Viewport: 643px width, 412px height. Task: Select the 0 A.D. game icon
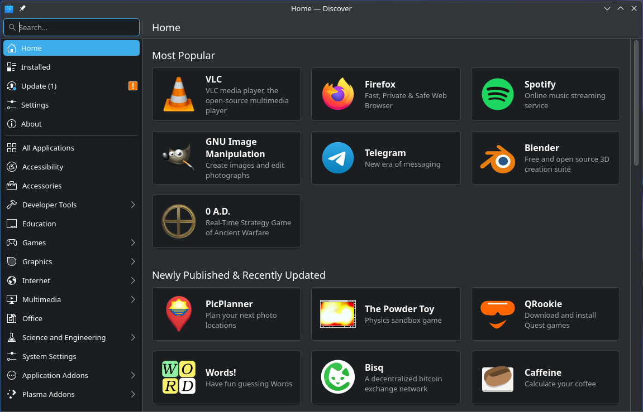pyautogui.click(x=179, y=221)
